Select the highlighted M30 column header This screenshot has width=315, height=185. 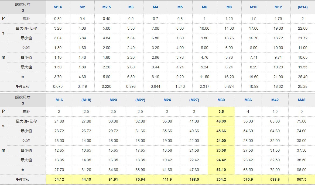click(221, 100)
